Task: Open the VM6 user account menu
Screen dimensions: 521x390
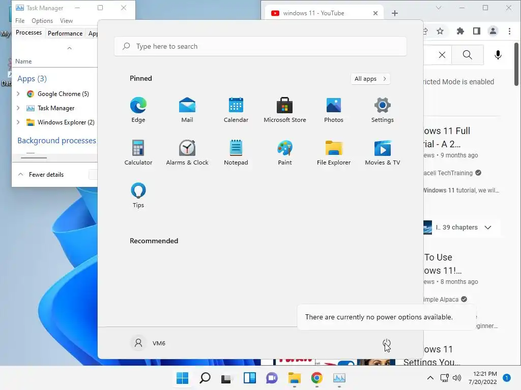Action: tap(149, 343)
